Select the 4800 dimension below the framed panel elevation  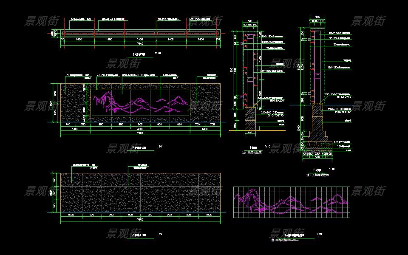[140, 128]
